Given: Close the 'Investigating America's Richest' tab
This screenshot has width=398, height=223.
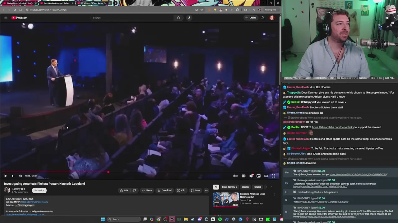Looking at the screenshot, I should pos(73,3).
